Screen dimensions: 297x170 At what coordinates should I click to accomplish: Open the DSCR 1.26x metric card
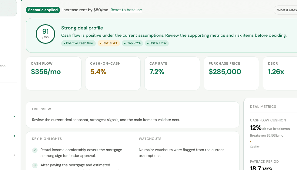[280, 73]
